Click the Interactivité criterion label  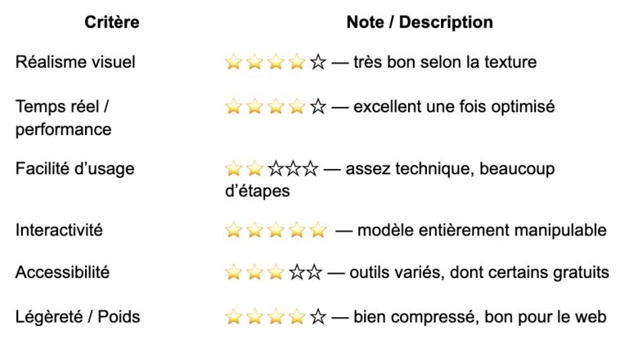tap(59, 230)
